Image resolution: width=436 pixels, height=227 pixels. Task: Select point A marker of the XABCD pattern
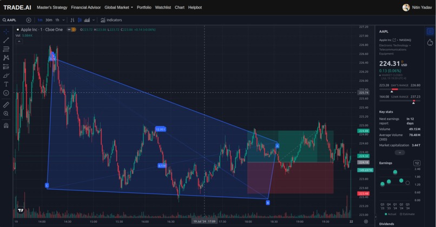[277, 146]
